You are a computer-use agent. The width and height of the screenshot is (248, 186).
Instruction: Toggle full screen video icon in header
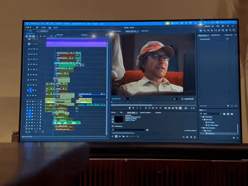tap(233, 26)
